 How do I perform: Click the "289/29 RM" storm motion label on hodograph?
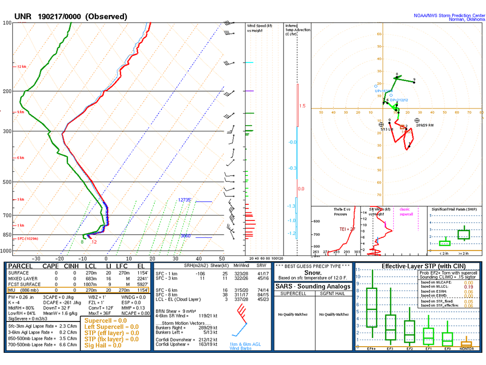[x=425, y=125]
